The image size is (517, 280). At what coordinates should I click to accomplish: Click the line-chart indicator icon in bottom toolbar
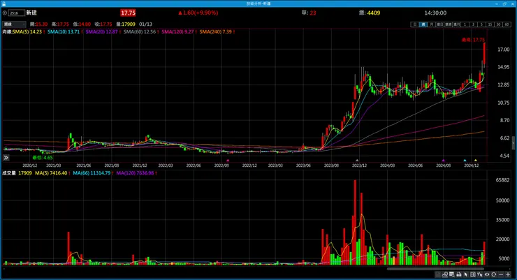pyautogui.click(x=445, y=274)
